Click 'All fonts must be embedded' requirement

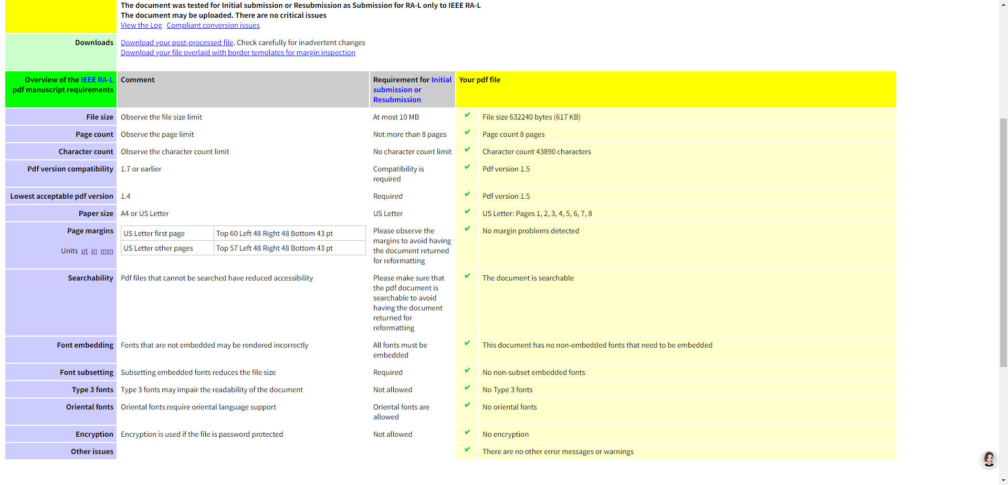coord(400,350)
